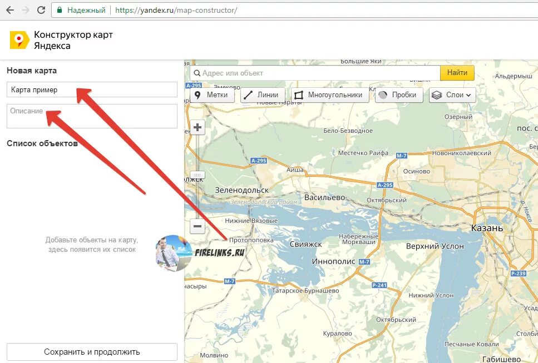Screen dimensions: 538x363
Task: Click the Озёрный label on map
Action: [458, 117]
